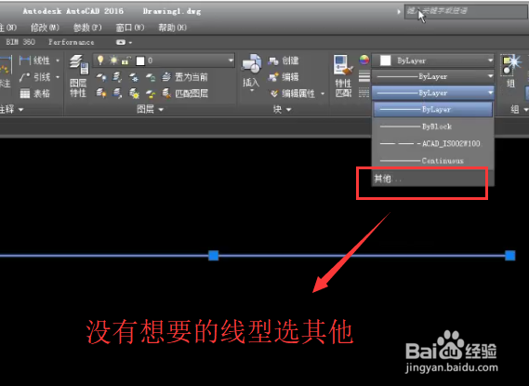Select ByBlock linetype from list

433,126
